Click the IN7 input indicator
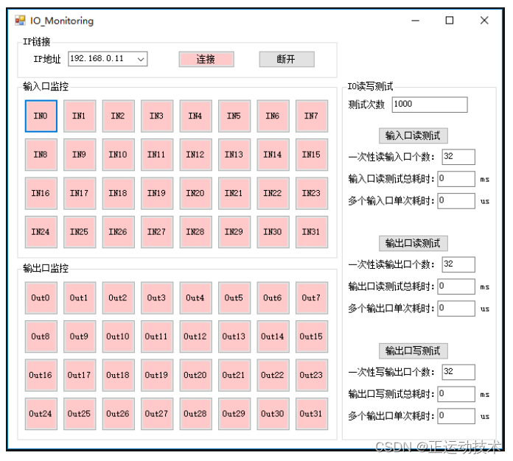This screenshot has width=513, height=461. 312,116
